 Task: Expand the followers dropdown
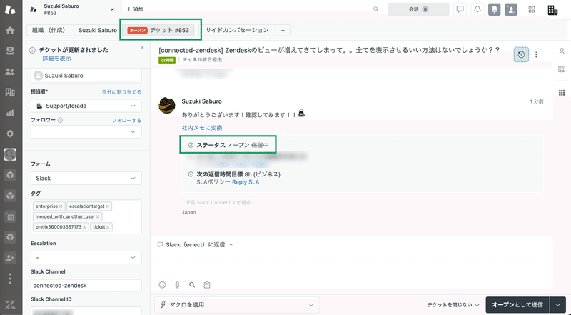pos(86,131)
